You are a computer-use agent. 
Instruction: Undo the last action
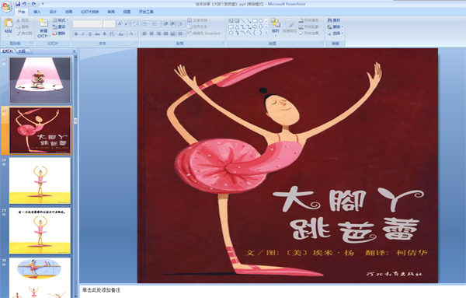(25, 4)
